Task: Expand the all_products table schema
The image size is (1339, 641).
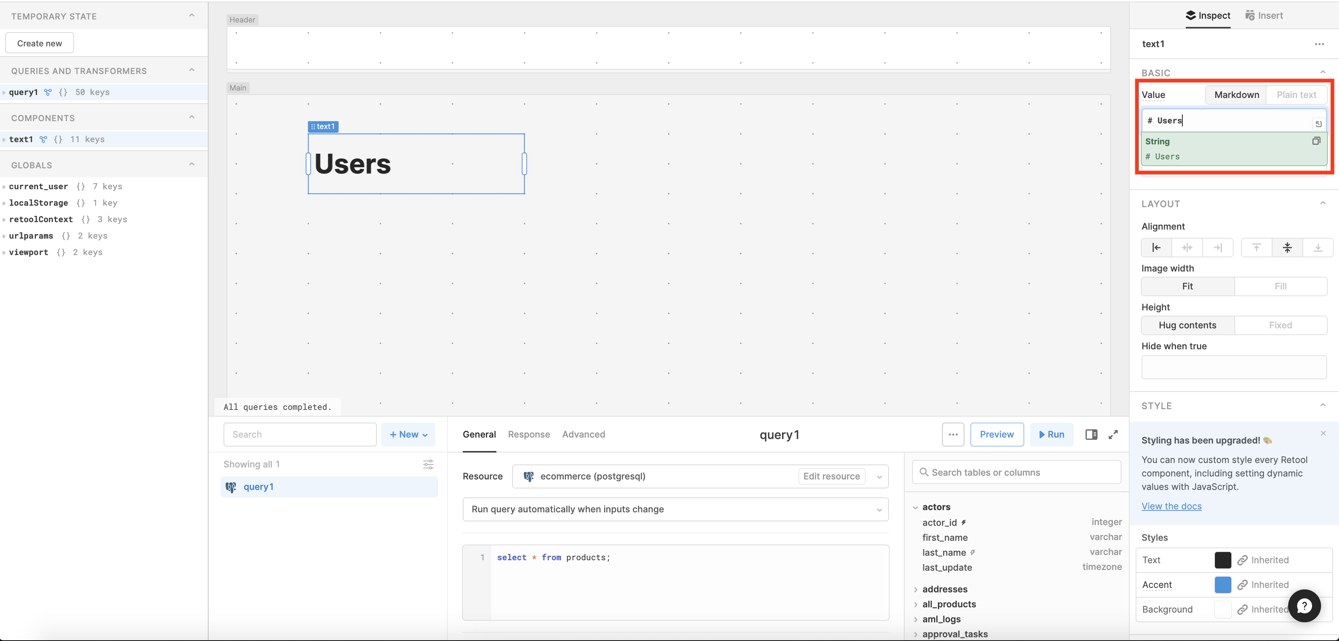Action: click(915, 605)
